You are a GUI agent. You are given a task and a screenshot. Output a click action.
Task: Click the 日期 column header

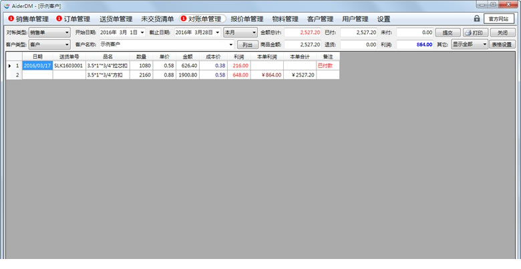37,57
